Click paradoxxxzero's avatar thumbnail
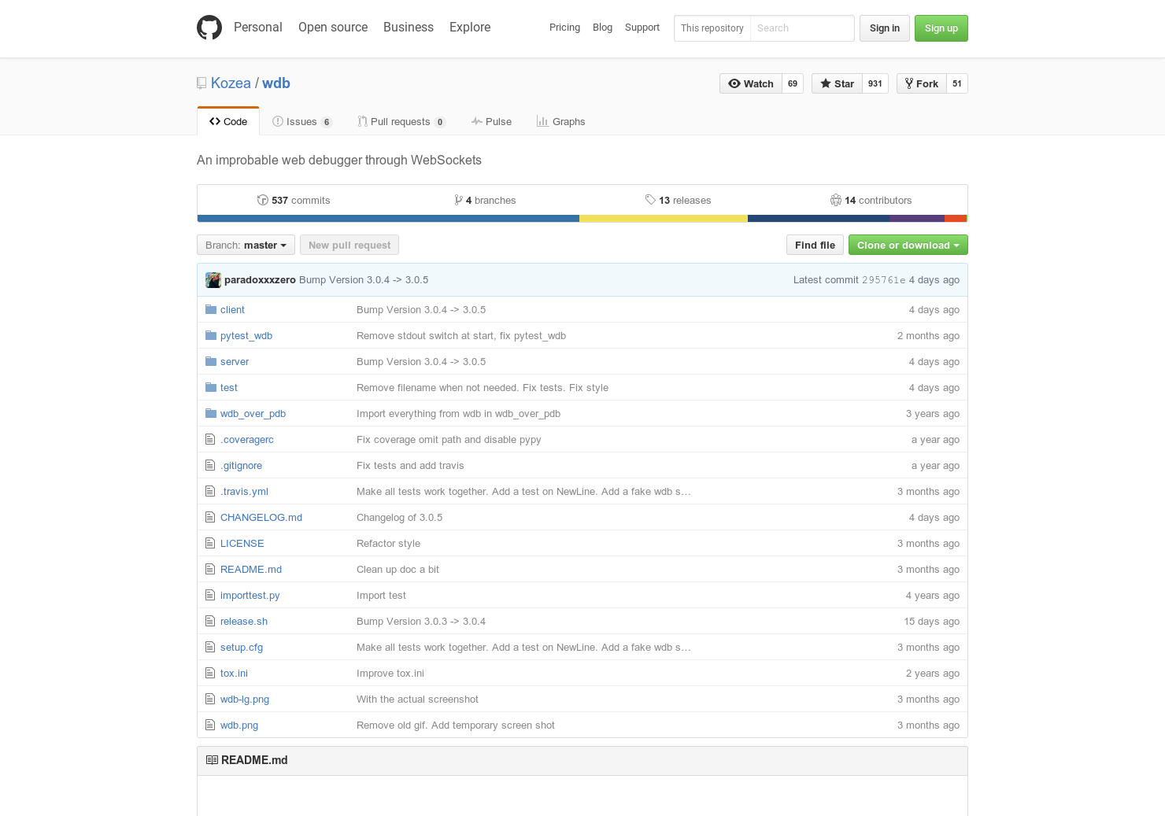 coord(213,280)
